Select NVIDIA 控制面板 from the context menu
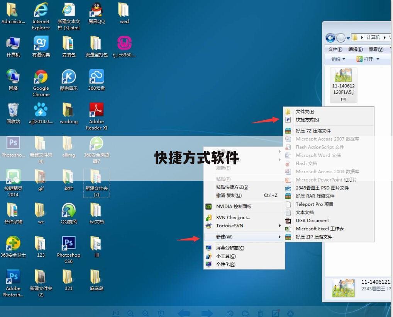 pos(244,206)
